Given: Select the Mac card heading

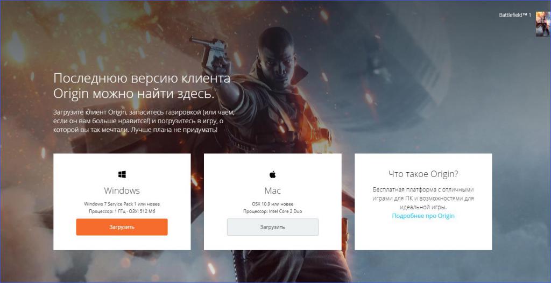Looking at the screenshot, I should (x=273, y=190).
